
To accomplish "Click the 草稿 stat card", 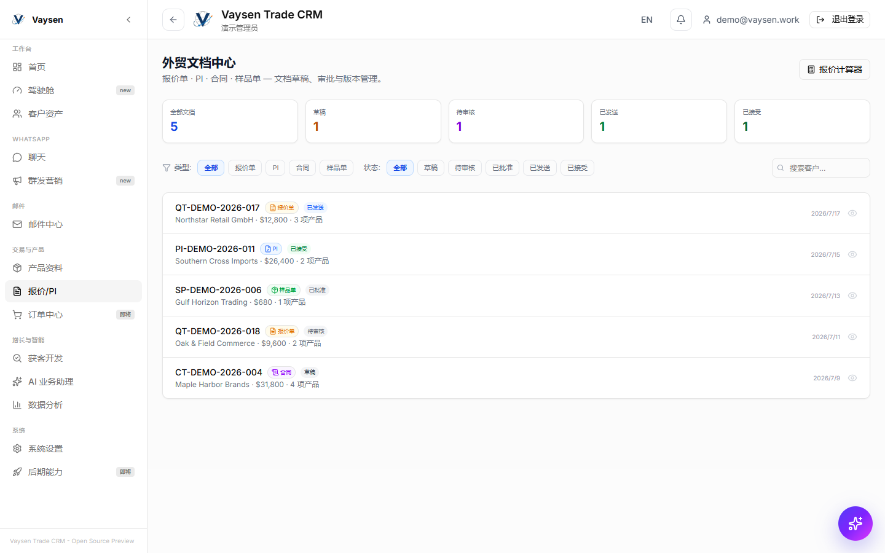I will click(373, 121).
